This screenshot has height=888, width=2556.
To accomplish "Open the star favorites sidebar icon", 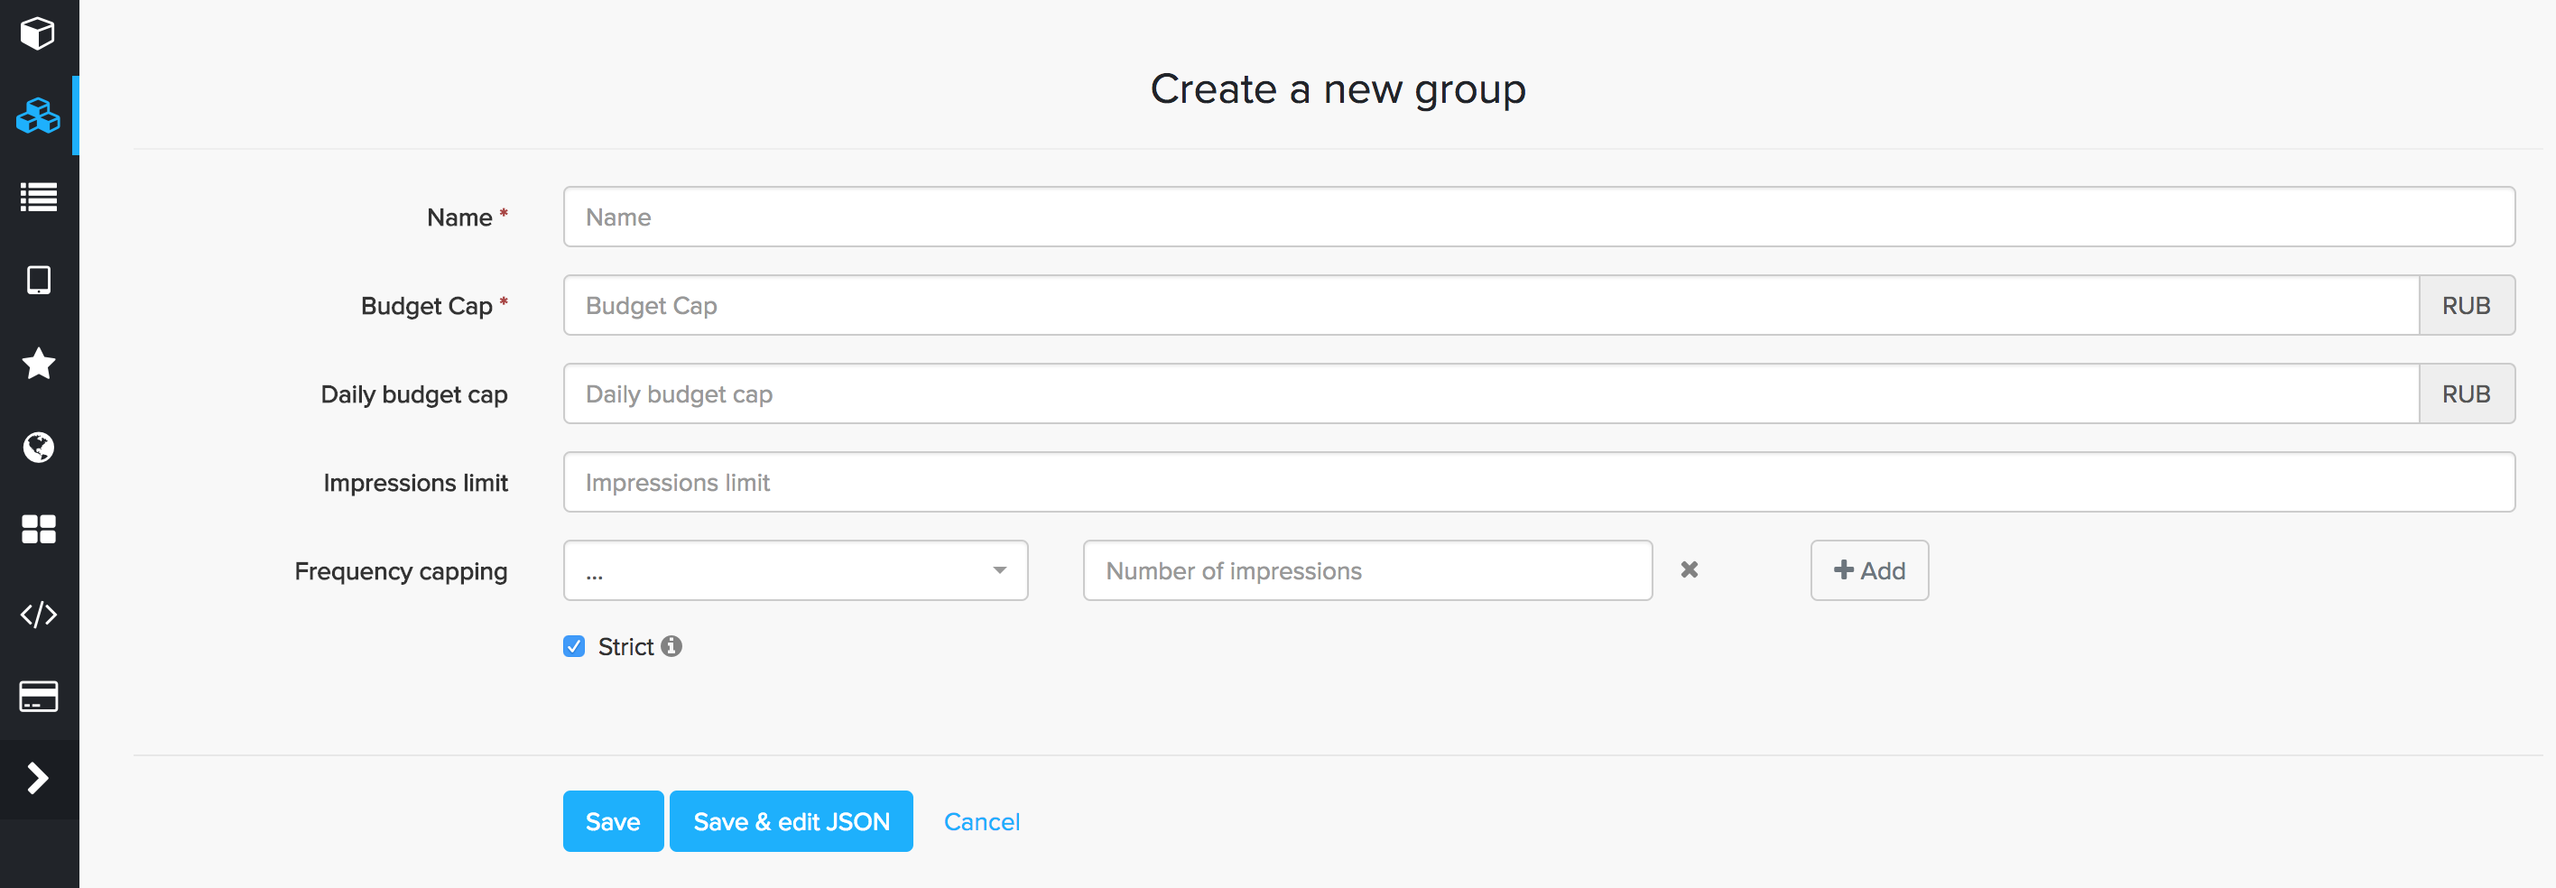I will tap(38, 363).
